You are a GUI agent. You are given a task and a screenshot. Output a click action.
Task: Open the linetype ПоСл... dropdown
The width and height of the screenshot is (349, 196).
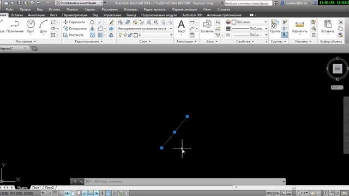click(249, 35)
